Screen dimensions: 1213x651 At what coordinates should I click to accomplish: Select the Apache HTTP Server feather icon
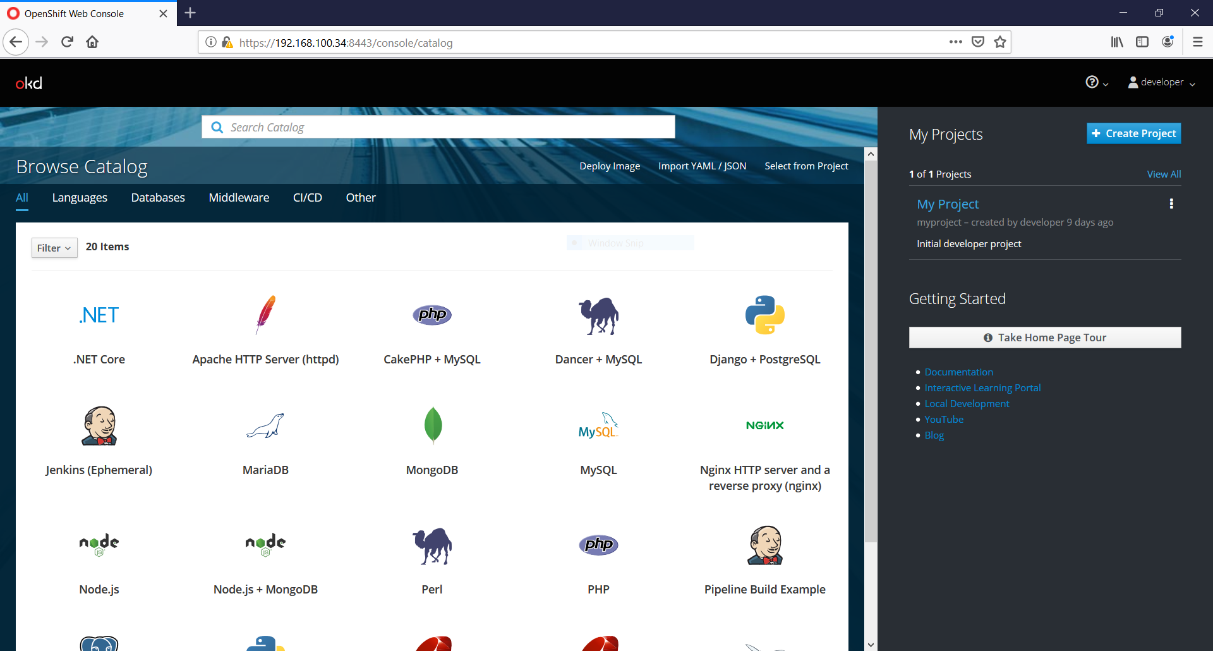click(265, 315)
